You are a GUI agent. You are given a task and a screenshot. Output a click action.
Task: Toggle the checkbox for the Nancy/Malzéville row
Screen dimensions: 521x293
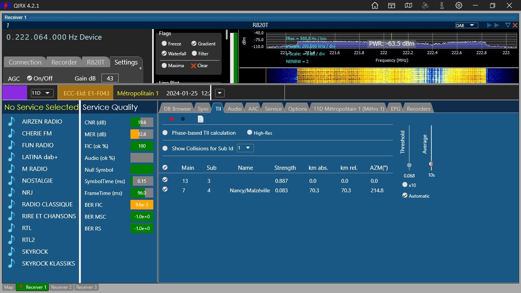[165, 189]
